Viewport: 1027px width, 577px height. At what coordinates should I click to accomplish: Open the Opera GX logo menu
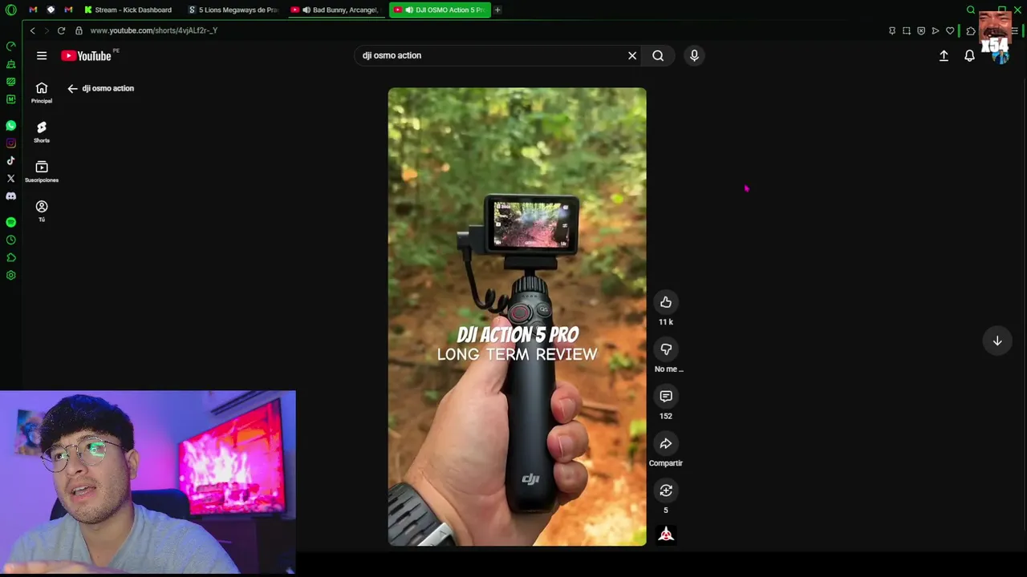coord(10,10)
